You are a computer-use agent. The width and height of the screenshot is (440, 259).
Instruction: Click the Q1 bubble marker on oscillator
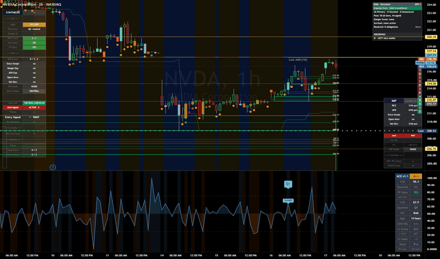[x=288, y=184]
